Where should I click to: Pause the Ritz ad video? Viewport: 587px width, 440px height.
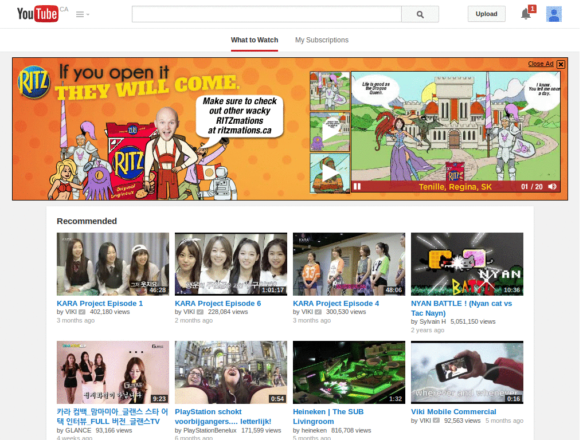point(357,186)
